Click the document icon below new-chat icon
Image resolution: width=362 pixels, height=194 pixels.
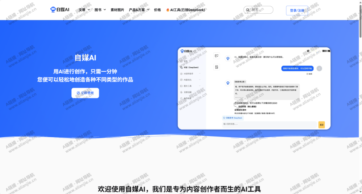(216, 67)
